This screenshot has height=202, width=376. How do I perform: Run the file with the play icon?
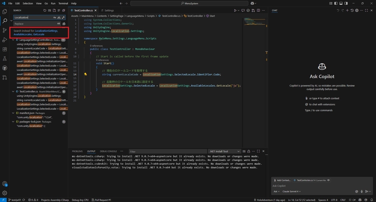click(x=235, y=10)
